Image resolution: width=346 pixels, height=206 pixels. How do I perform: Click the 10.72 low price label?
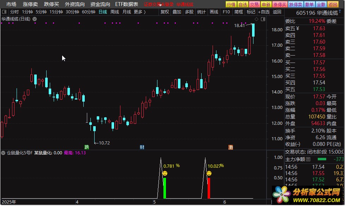(104, 143)
